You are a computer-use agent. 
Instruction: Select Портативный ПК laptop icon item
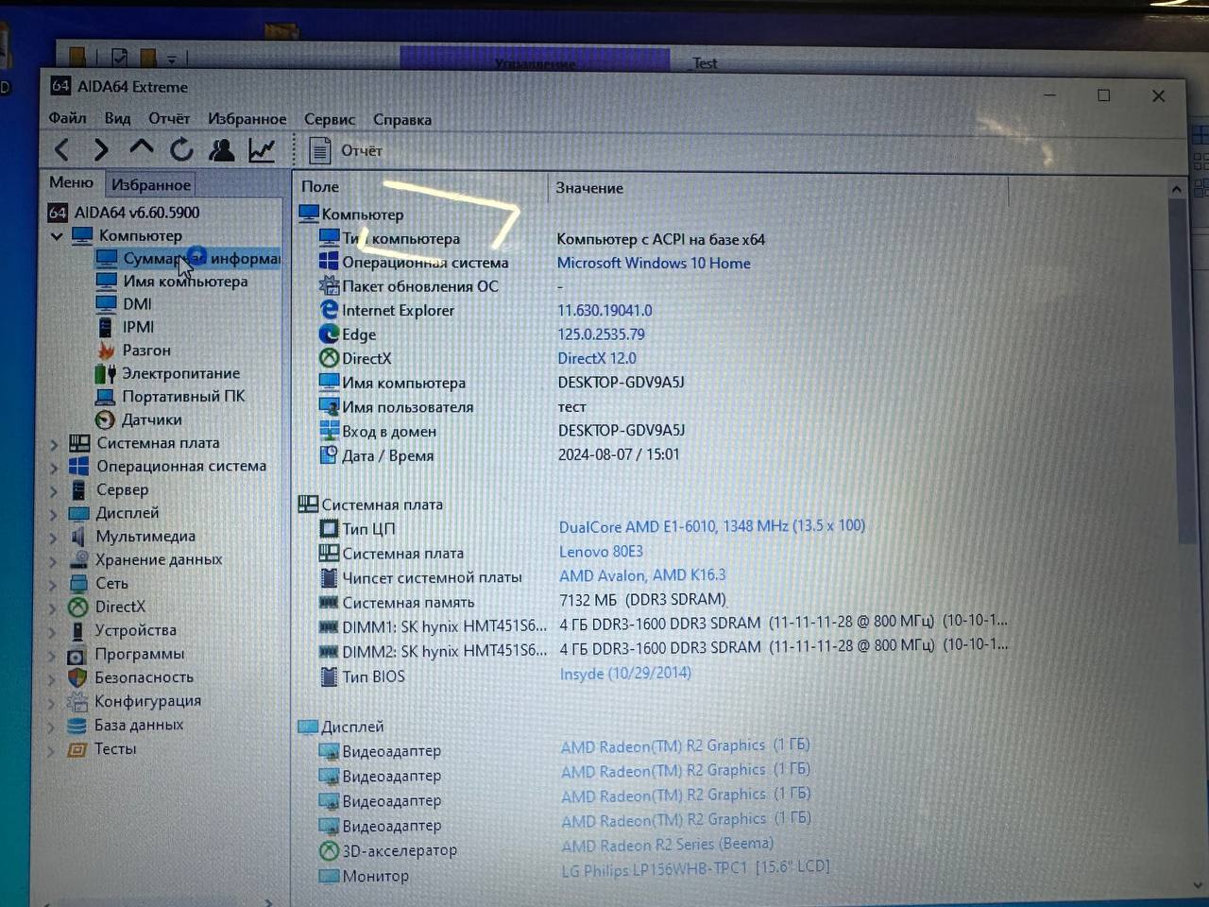(x=106, y=397)
